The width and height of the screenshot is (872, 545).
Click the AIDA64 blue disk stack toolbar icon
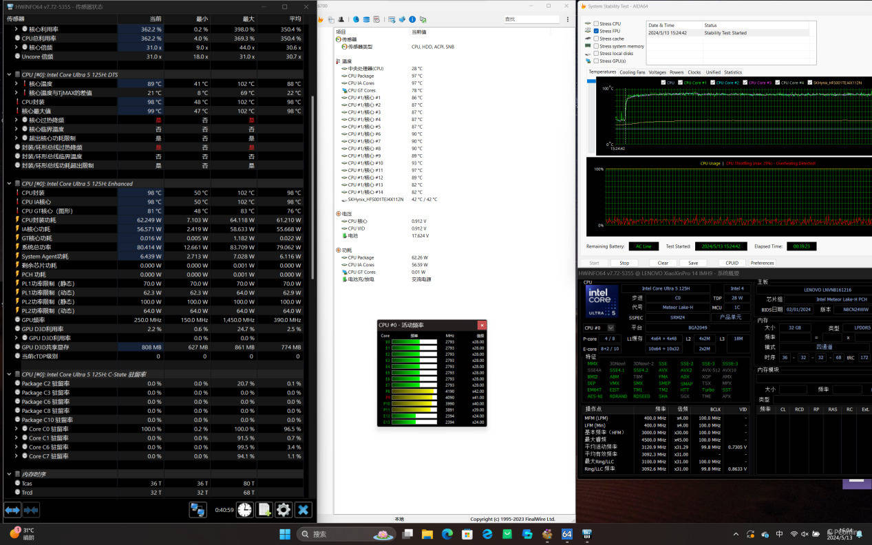click(366, 19)
